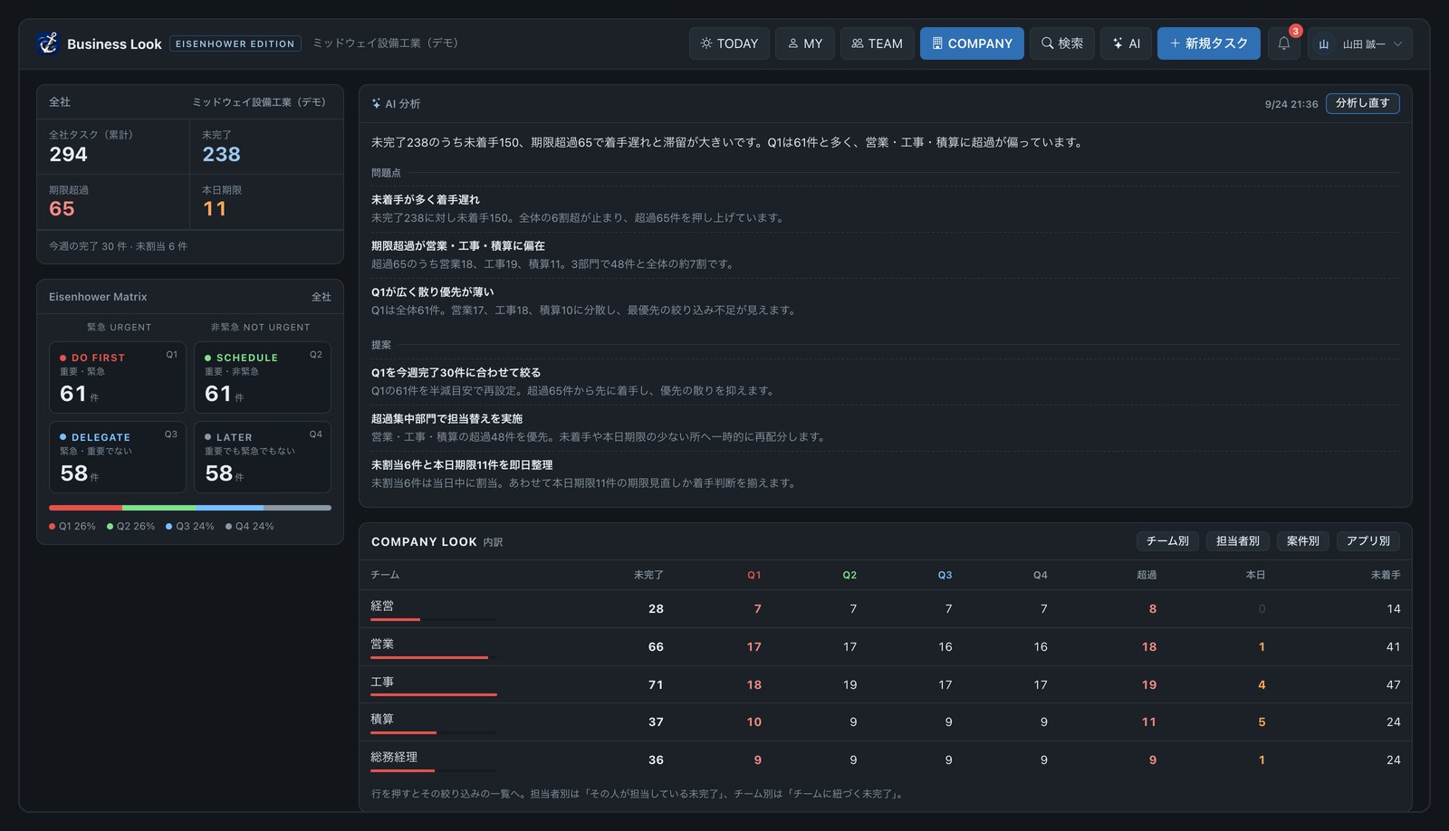Open the 検索 search button
The width and height of the screenshot is (1449, 831).
[x=1062, y=43]
